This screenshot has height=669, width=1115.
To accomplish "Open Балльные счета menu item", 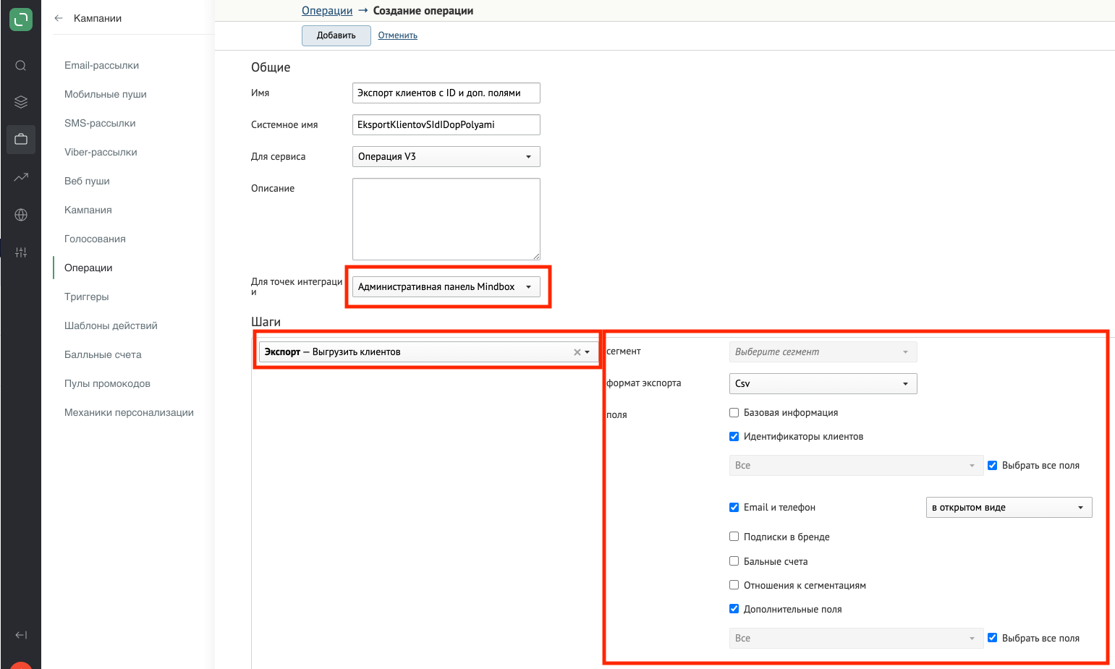I will [x=103, y=354].
